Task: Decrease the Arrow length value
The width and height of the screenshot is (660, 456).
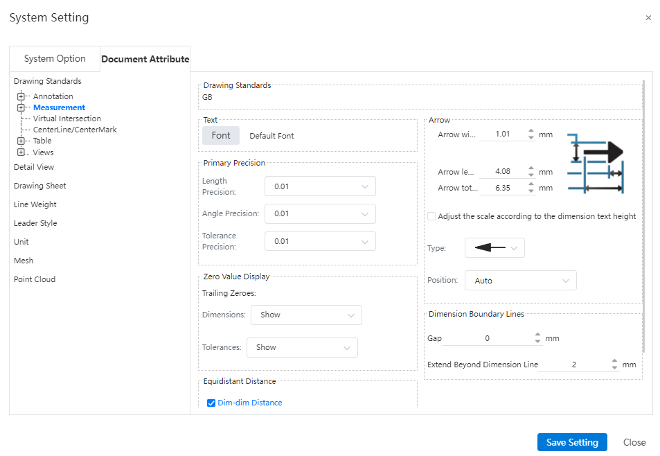Action: point(531,175)
